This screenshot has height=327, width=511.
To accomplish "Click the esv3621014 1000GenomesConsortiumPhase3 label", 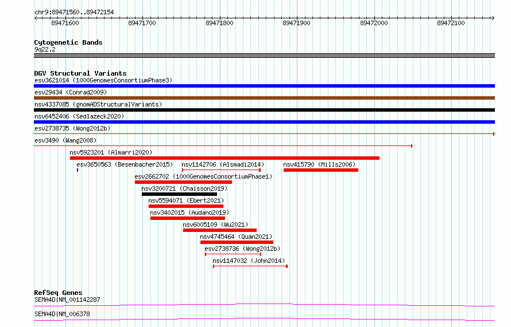I will pos(103,80).
